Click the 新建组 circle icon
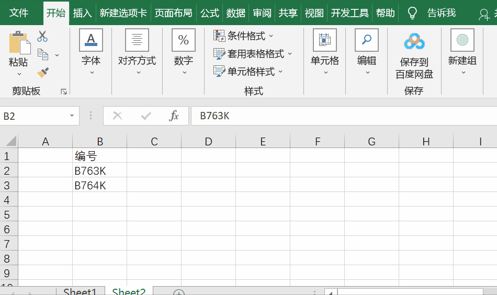 (462, 40)
